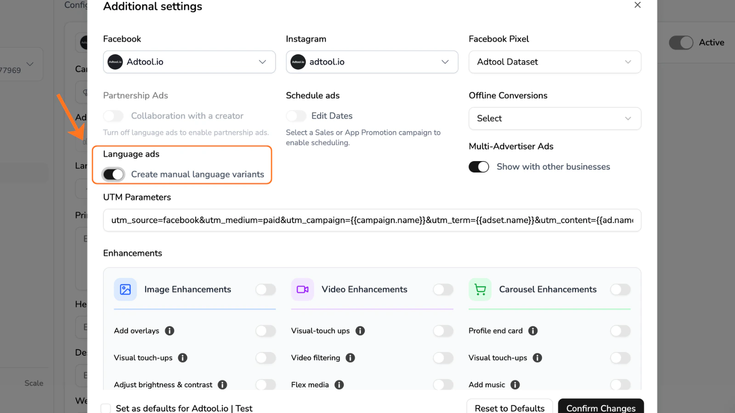Click the info icon beside Profile end card
The image size is (735, 413).
tap(533, 331)
